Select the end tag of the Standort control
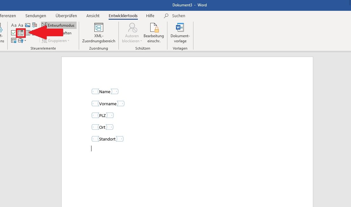Screen dimensions: 351x207 coord(120,139)
